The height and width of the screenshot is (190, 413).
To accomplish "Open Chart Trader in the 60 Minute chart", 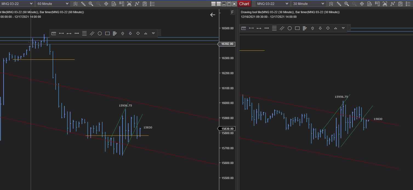I will click(x=121, y=4).
